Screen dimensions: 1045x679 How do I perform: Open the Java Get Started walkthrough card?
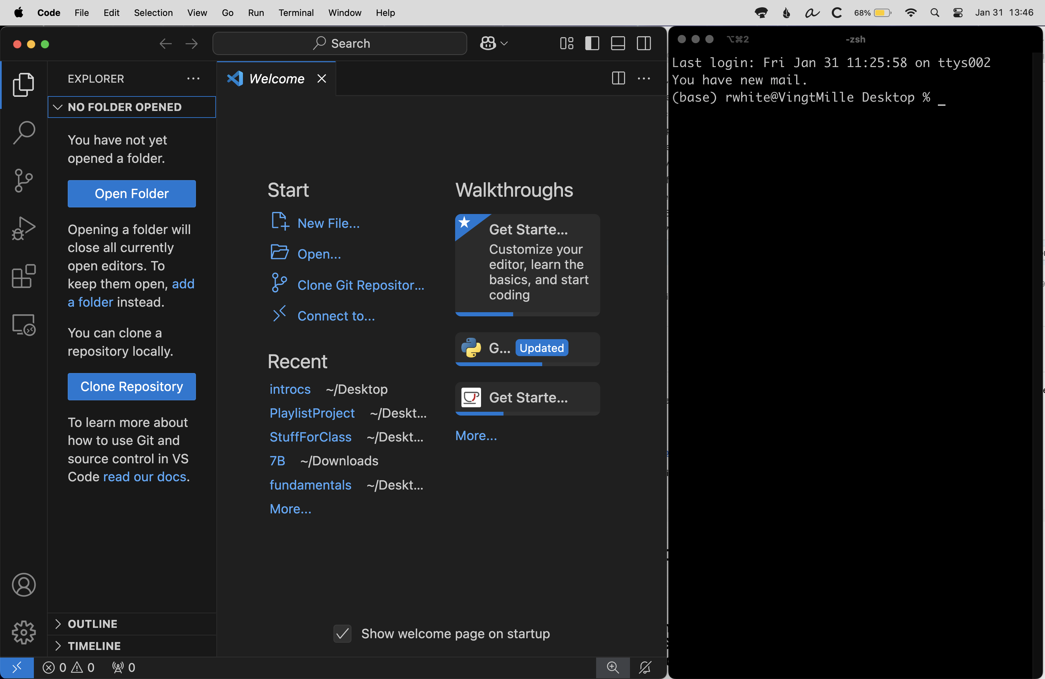tap(527, 398)
